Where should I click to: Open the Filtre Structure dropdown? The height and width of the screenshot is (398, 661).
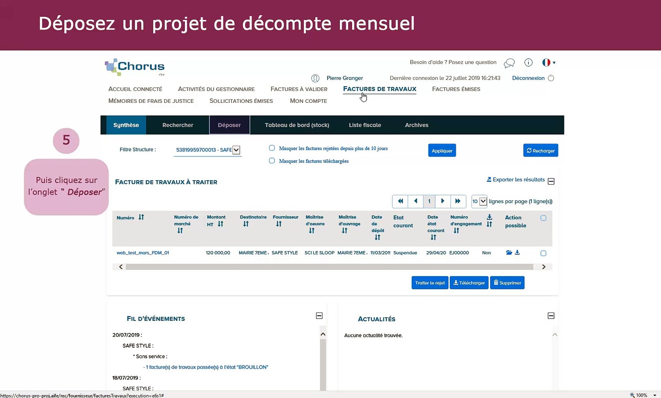(207, 150)
